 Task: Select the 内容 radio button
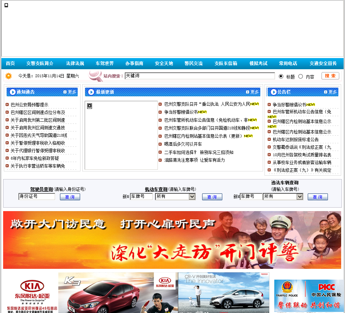tap(301, 76)
